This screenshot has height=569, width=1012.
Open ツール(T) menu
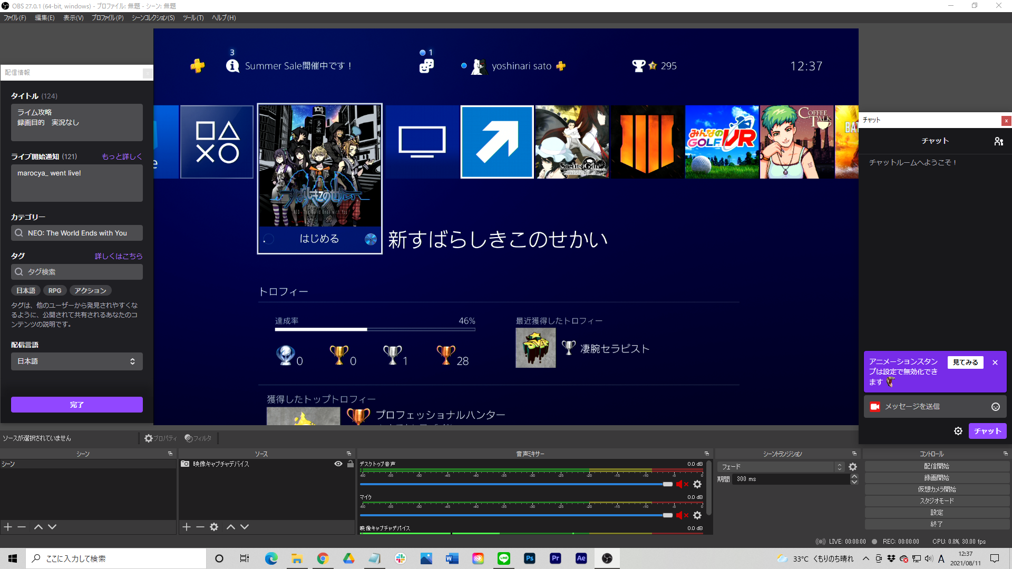193,18
